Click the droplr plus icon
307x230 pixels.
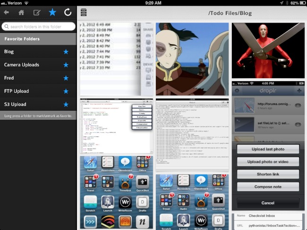coord(299,90)
